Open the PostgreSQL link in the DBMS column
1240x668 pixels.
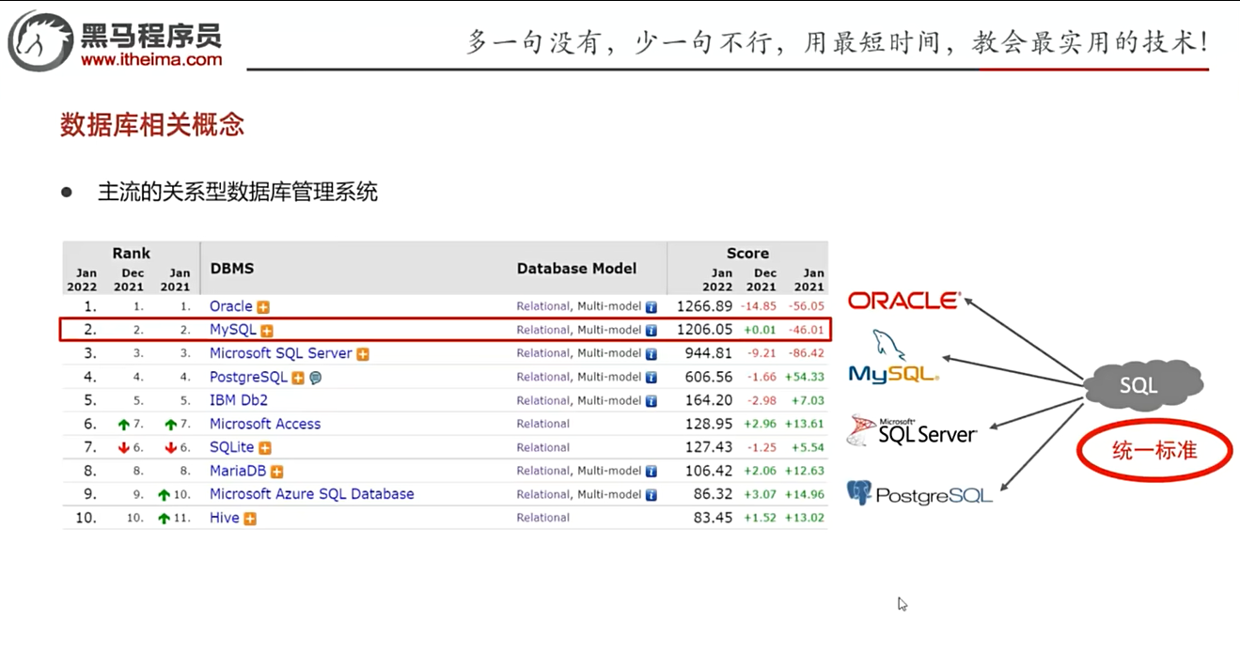click(248, 377)
